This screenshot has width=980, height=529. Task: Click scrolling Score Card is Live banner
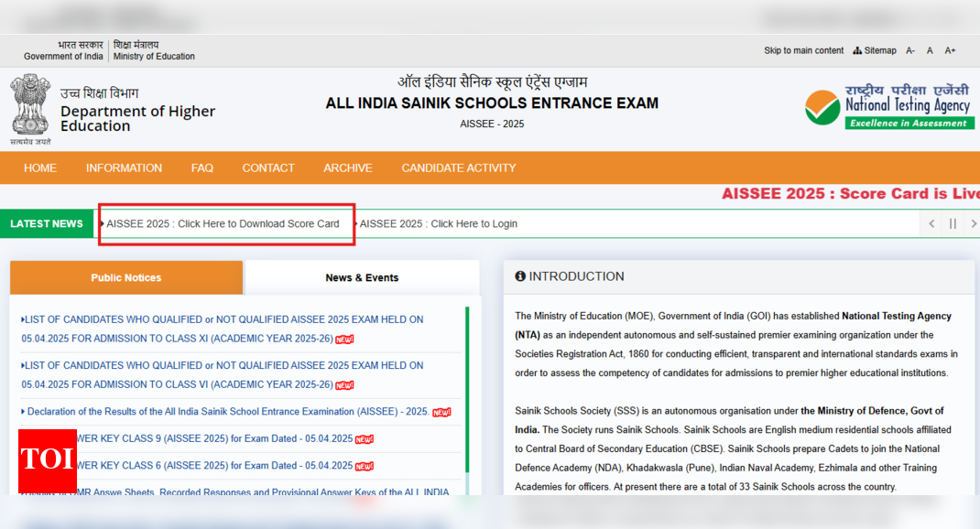click(850, 194)
